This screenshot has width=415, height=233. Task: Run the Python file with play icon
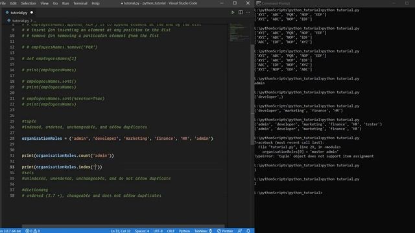point(233,12)
